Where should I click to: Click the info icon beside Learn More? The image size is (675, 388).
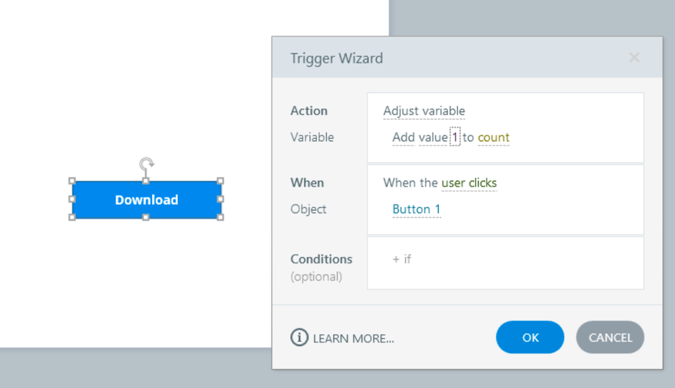point(299,337)
